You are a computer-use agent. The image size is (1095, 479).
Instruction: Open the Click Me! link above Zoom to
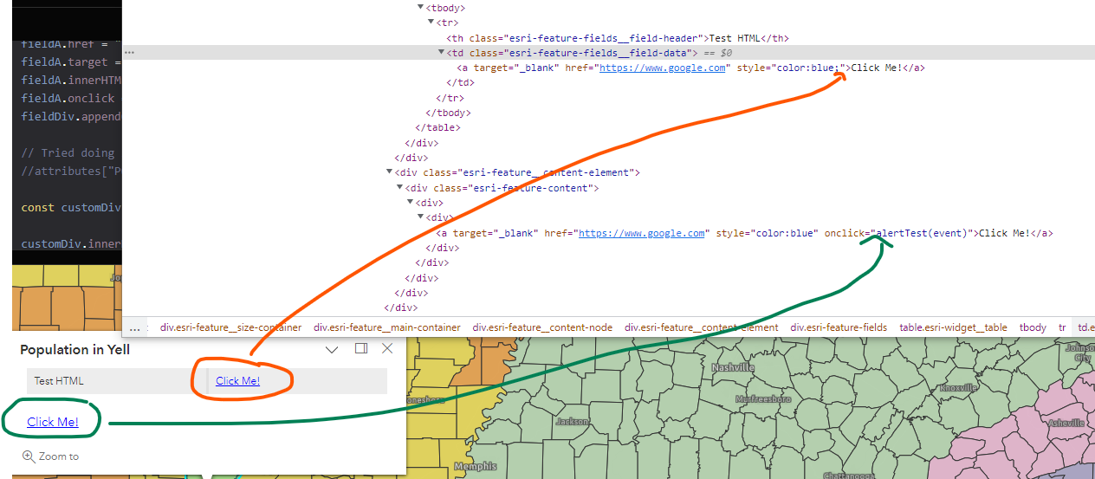click(x=53, y=422)
